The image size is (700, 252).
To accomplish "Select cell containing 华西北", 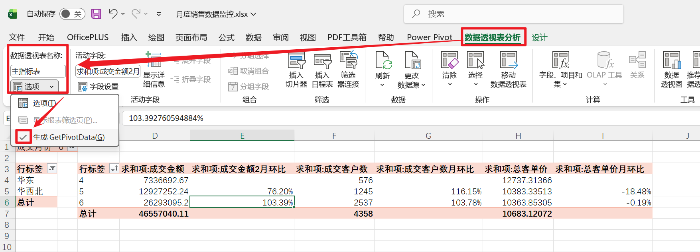I will coord(36,191).
